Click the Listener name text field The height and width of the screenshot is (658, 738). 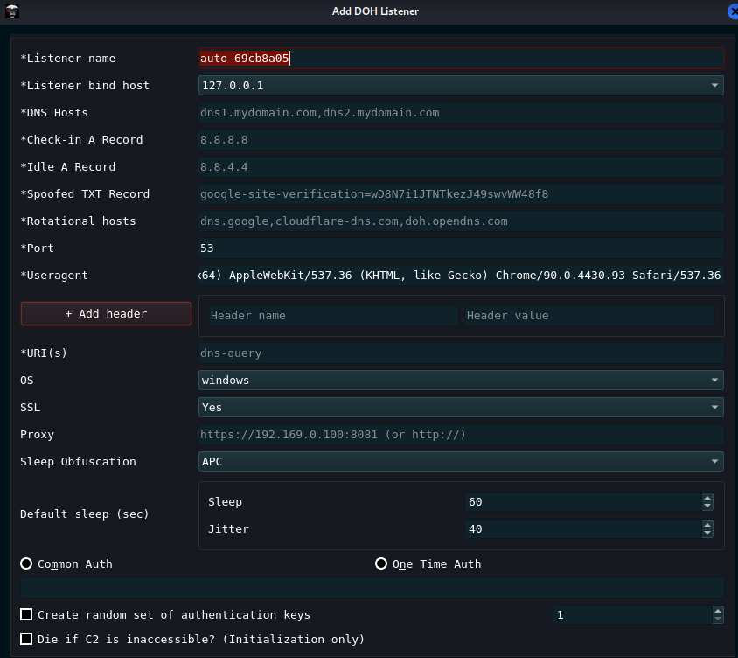461,58
